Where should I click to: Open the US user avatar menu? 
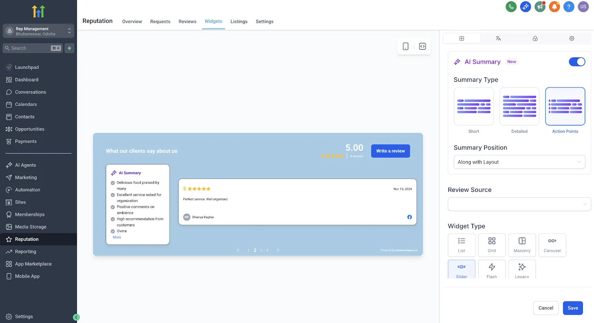[x=583, y=7]
